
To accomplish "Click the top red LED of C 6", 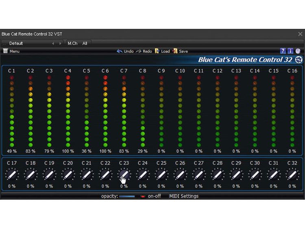I will click(x=105, y=78).
